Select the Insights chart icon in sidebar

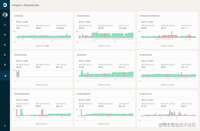click(5, 75)
